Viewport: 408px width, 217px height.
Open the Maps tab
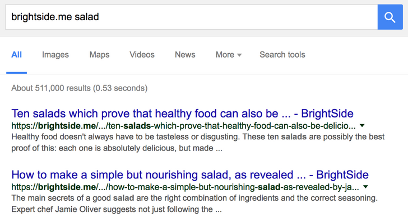pyautogui.click(x=99, y=55)
